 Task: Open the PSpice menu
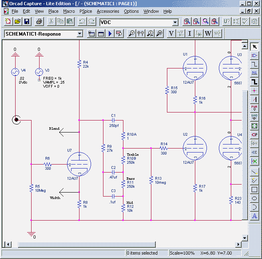coord(85,11)
